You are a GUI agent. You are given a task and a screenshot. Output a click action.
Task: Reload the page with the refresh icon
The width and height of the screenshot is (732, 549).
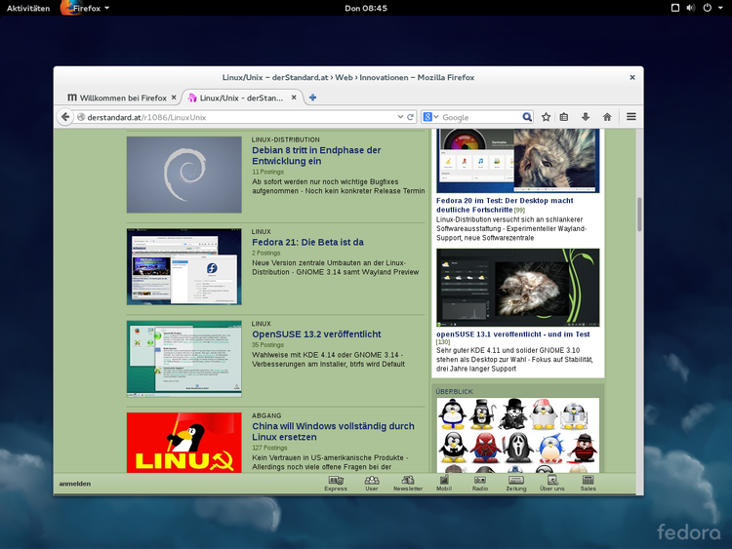pos(411,117)
